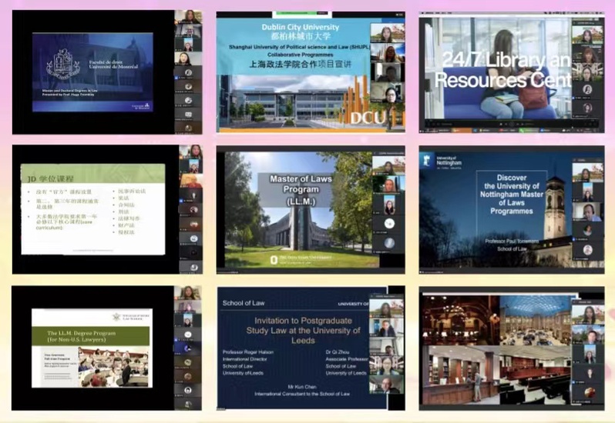Click the William & Mary Law School logo

tap(116, 317)
